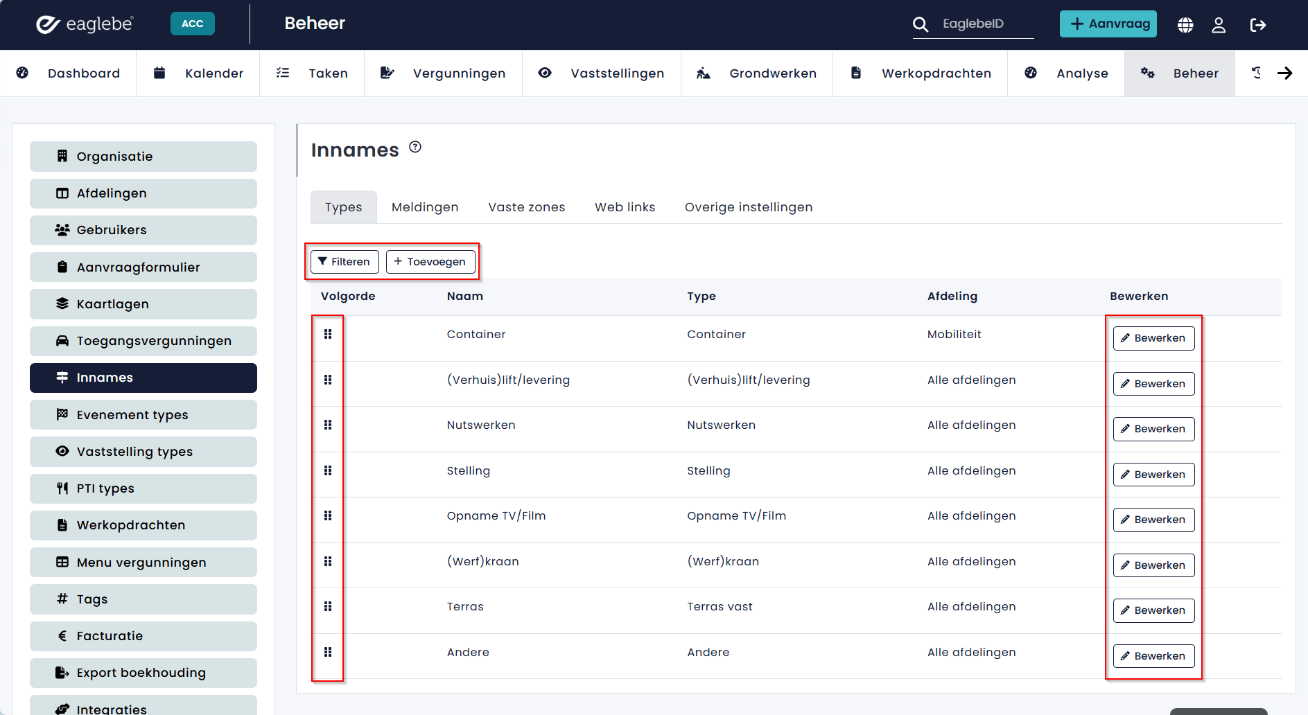1308x715 pixels.
Task: Switch to the Overige instellingen tab
Action: coord(749,207)
